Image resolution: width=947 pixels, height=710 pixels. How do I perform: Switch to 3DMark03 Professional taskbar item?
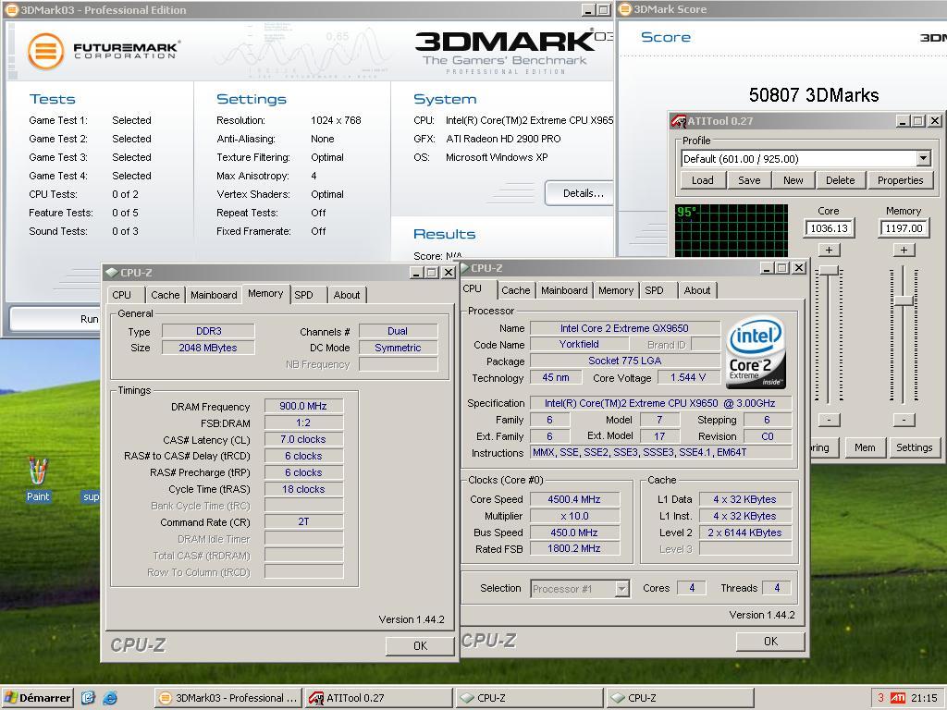click(228, 698)
